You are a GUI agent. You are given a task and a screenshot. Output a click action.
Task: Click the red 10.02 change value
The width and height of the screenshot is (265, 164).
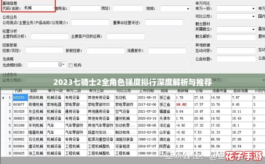tap(181, 105)
